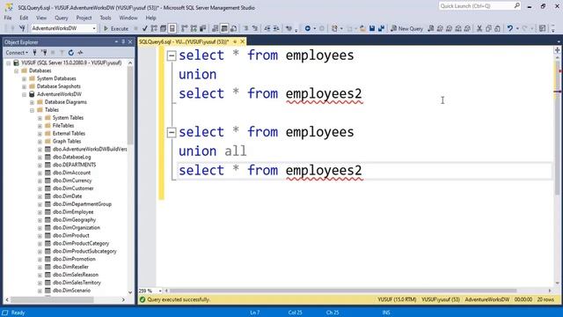Toggle Results to Grid mode
The height and width of the screenshot is (317, 563).
point(224,28)
